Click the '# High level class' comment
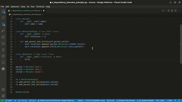Viewport: 182px width, 102px height. pyautogui.click(x=44, y=54)
